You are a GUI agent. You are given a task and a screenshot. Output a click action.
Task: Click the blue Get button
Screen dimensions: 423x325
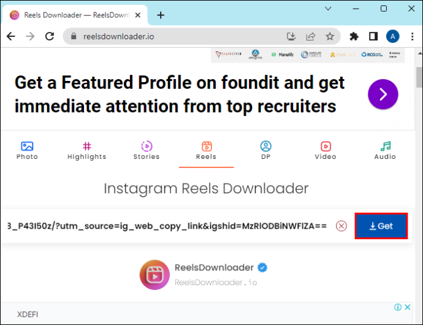pos(381,226)
